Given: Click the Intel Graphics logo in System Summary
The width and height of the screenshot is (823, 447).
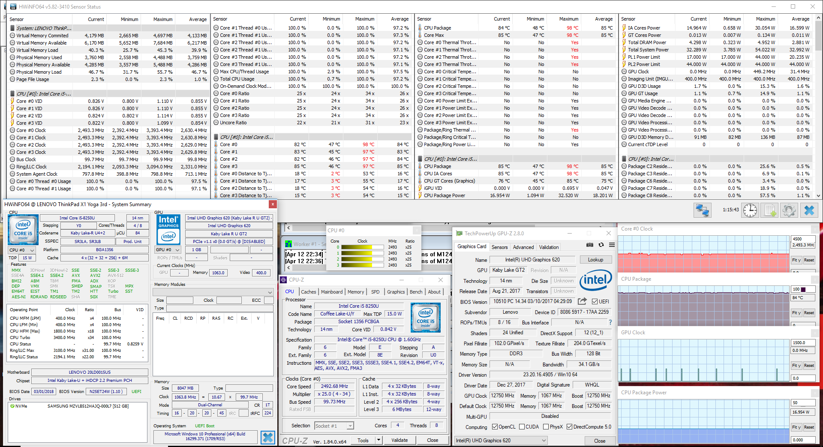Looking at the screenshot, I should 168,229.
